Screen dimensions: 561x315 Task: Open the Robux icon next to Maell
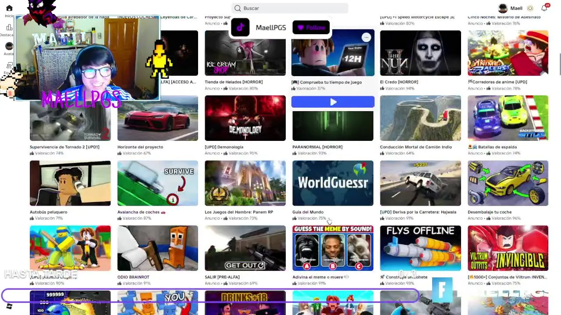pyautogui.click(x=530, y=8)
